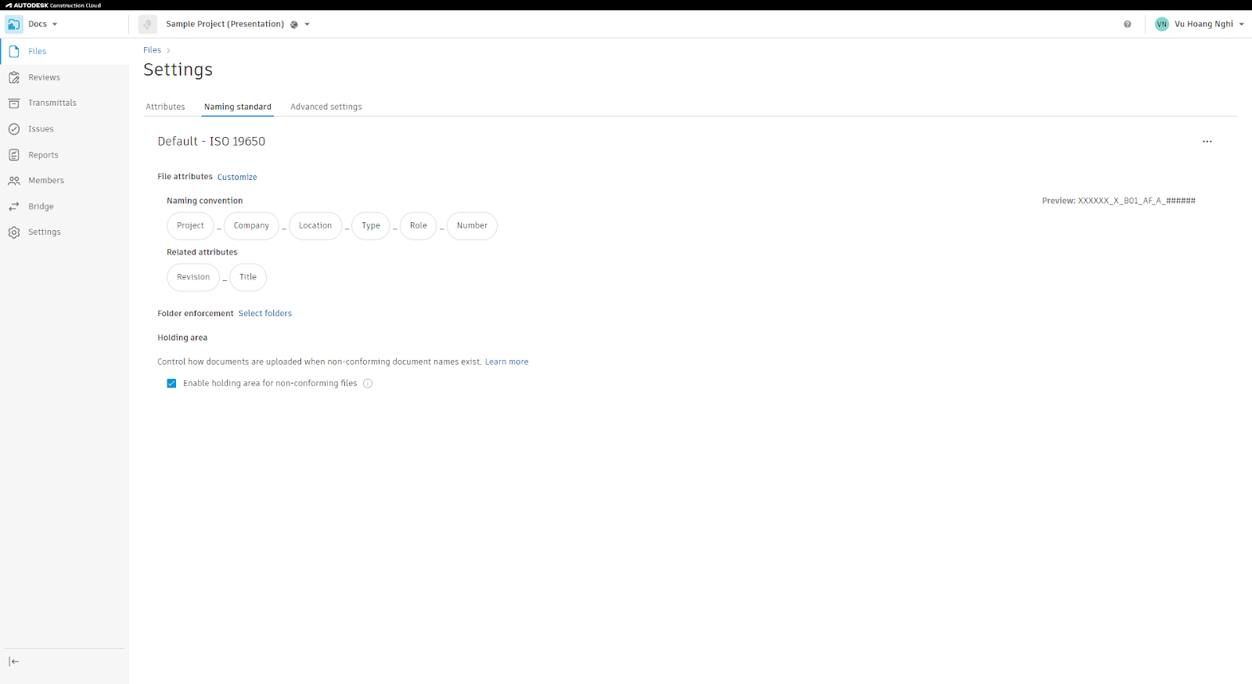This screenshot has height=684, width=1252.
Task: Click the Customize link for file attributes
Action: pyautogui.click(x=237, y=178)
